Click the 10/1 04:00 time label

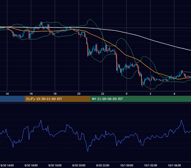click(x=174, y=165)
